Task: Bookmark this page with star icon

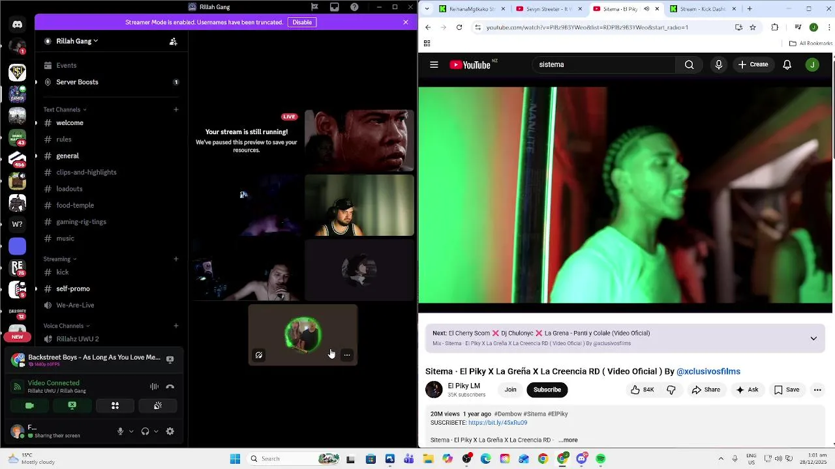Action: click(753, 27)
